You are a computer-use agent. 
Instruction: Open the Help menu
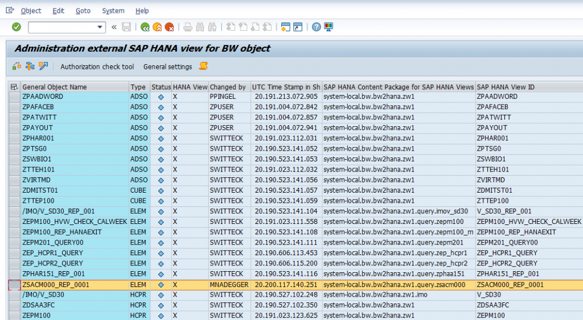(x=142, y=11)
